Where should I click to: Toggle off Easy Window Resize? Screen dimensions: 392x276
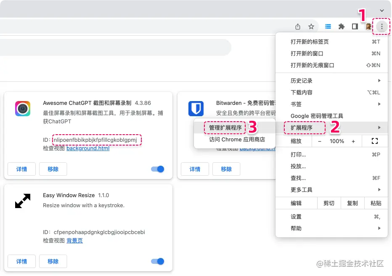[x=157, y=261]
